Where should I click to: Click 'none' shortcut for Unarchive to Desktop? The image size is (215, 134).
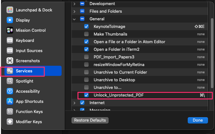201,80
